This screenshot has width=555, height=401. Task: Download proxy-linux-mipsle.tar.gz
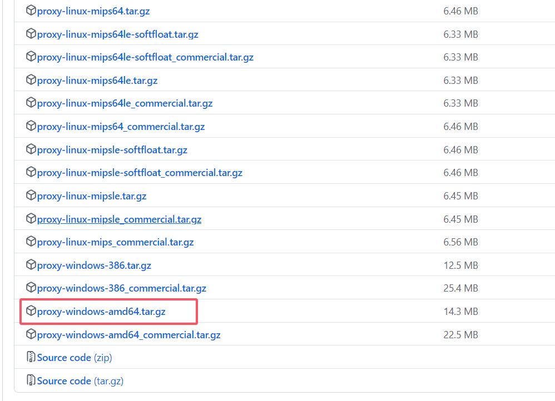[92, 196]
